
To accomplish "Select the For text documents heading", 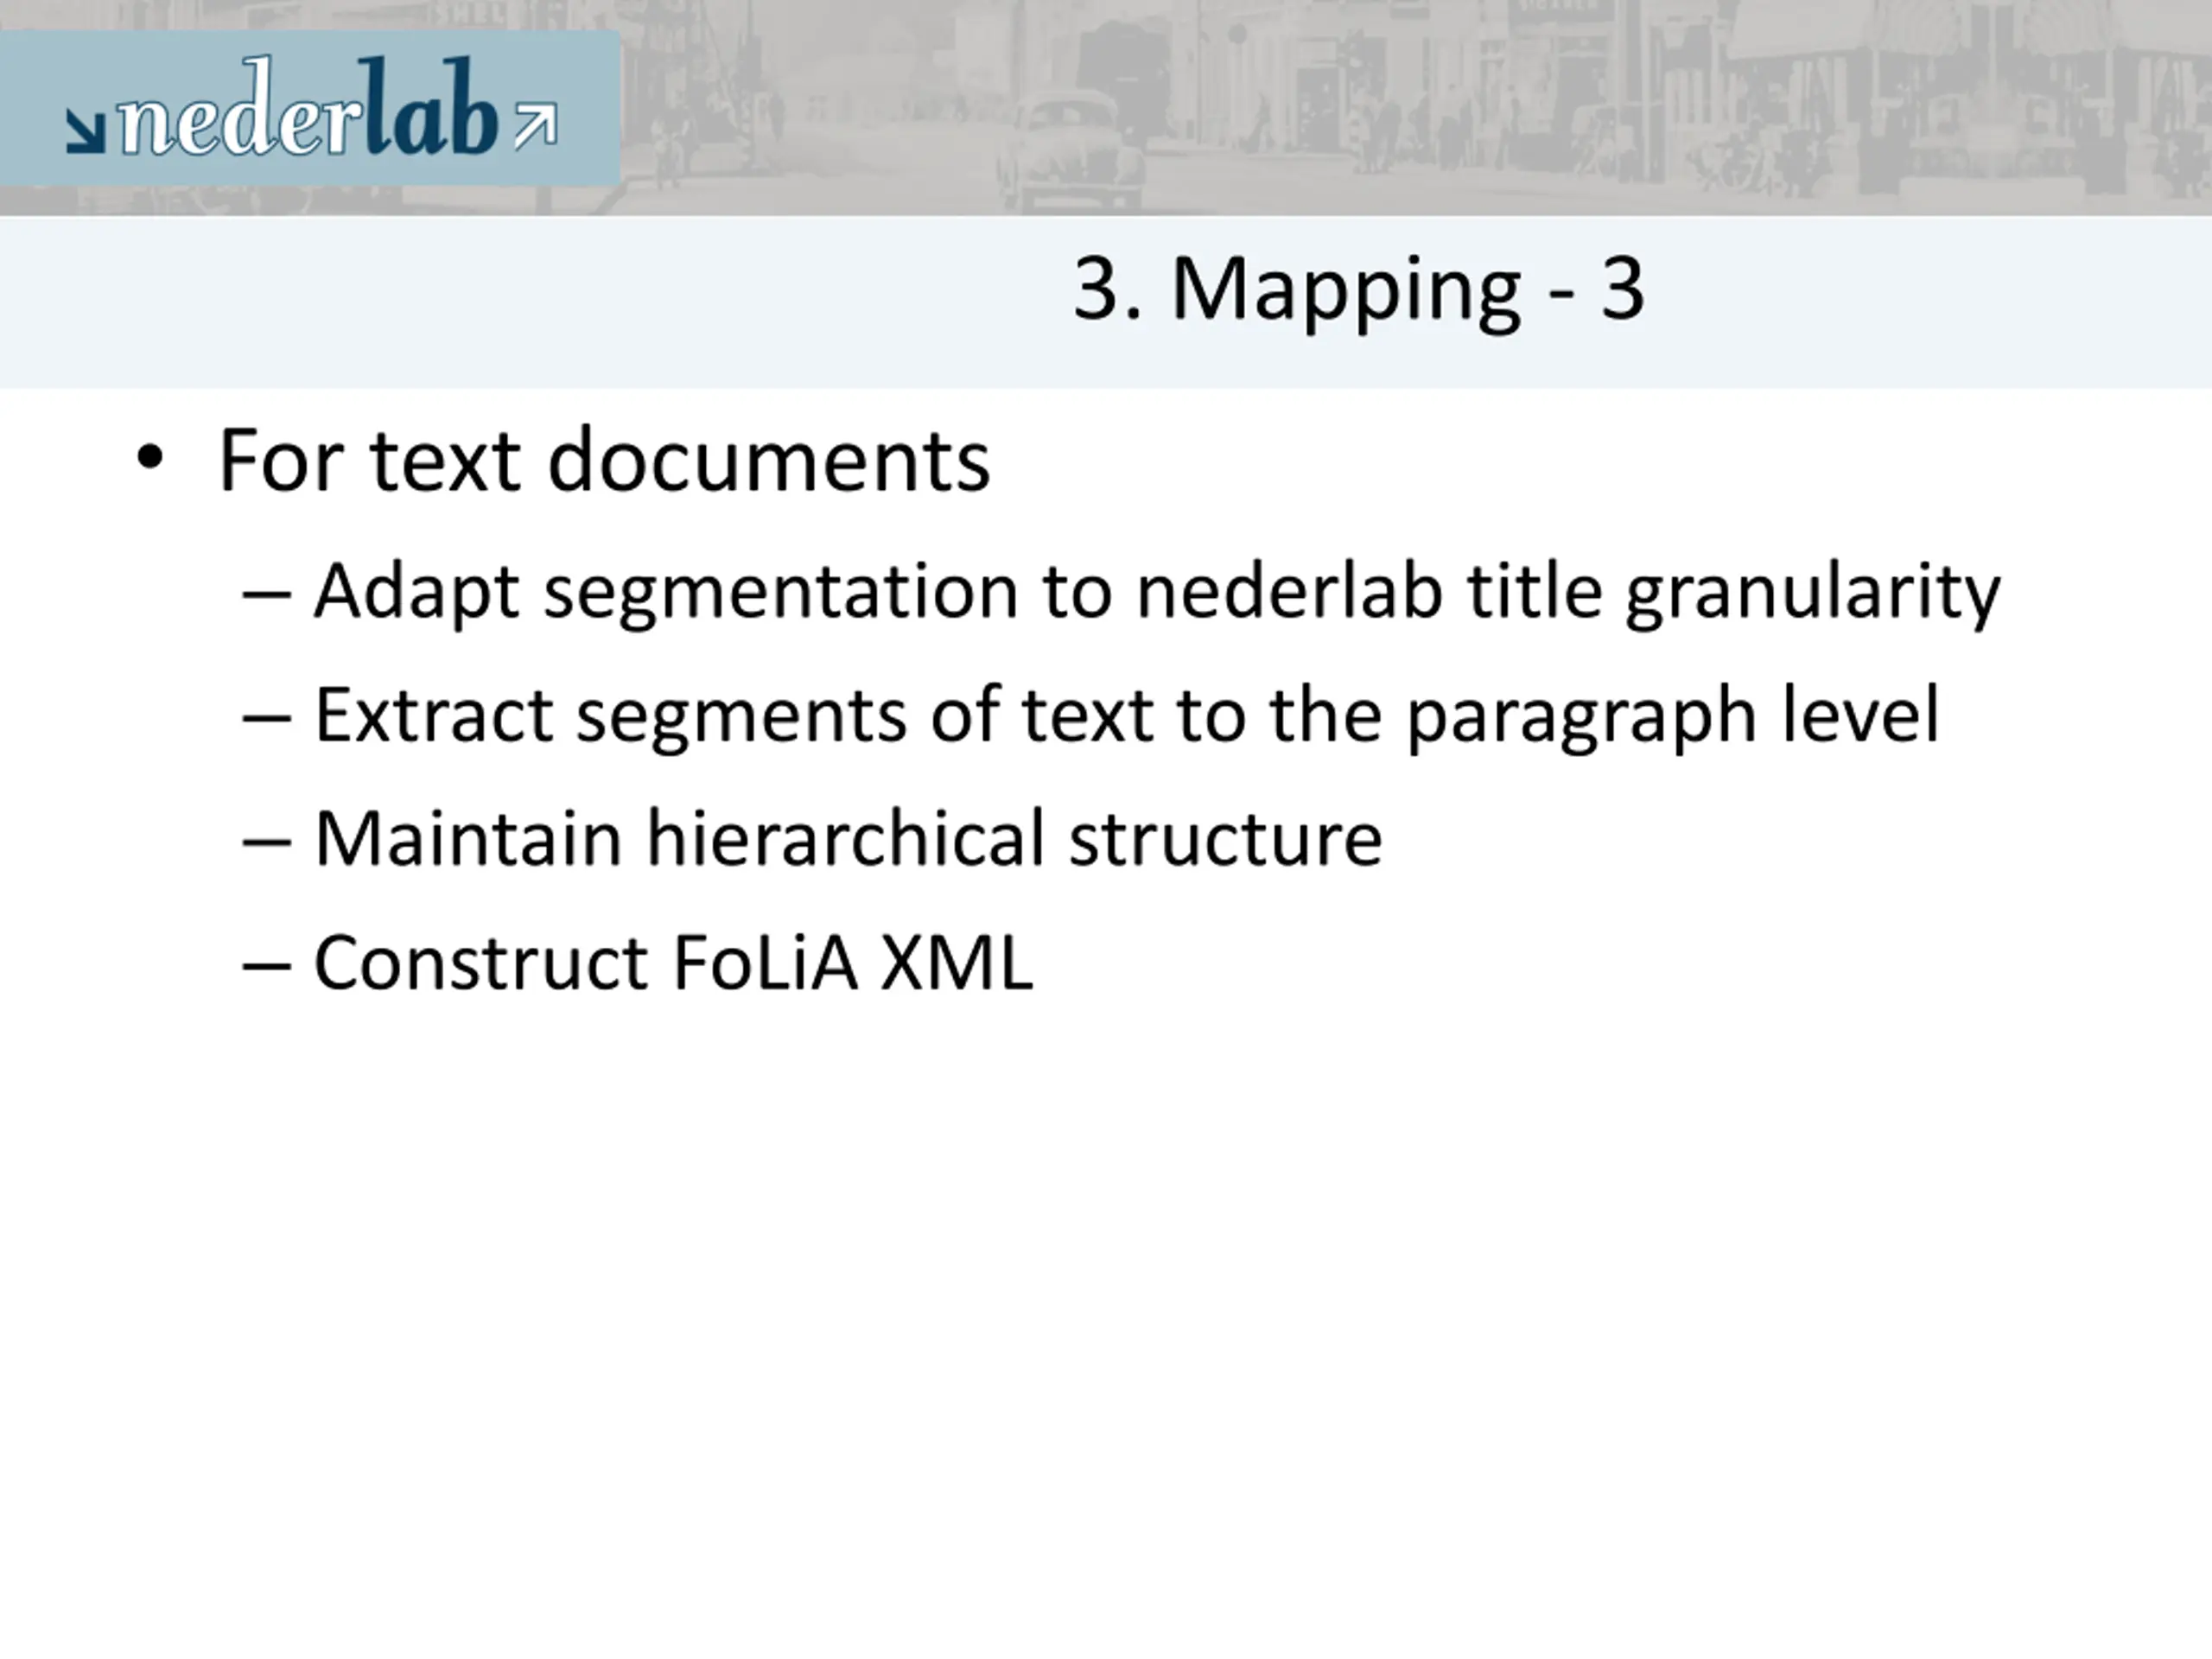I will click(x=604, y=461).
